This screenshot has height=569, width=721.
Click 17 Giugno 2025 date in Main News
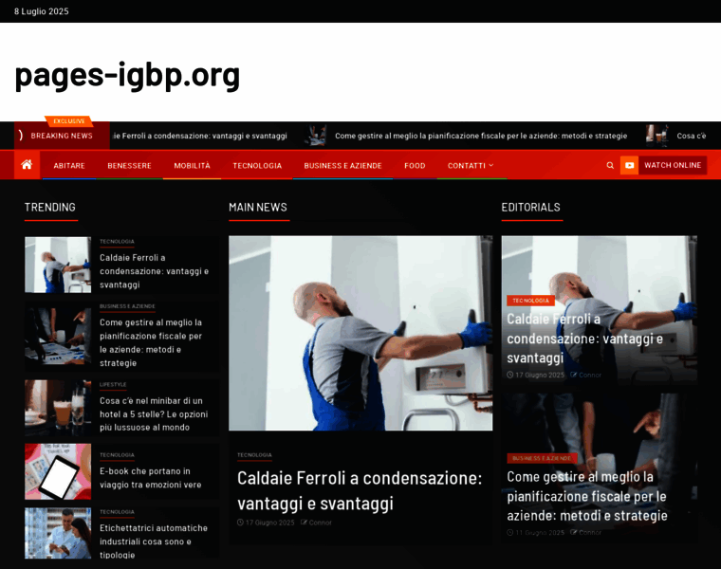pyautogui.click(x=270, y=523)
